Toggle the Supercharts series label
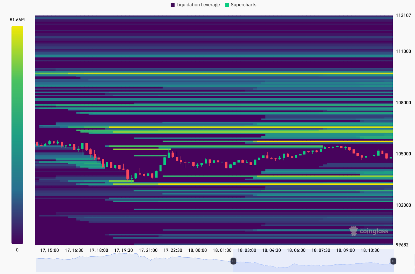Viewport: 415px width, 274px height. coord(243,5)
